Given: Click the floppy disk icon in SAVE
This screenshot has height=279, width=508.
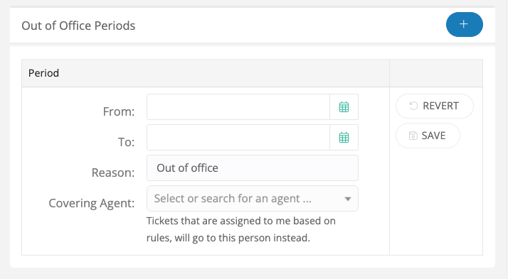Looking at the screenshot, I should coord(413,136).
